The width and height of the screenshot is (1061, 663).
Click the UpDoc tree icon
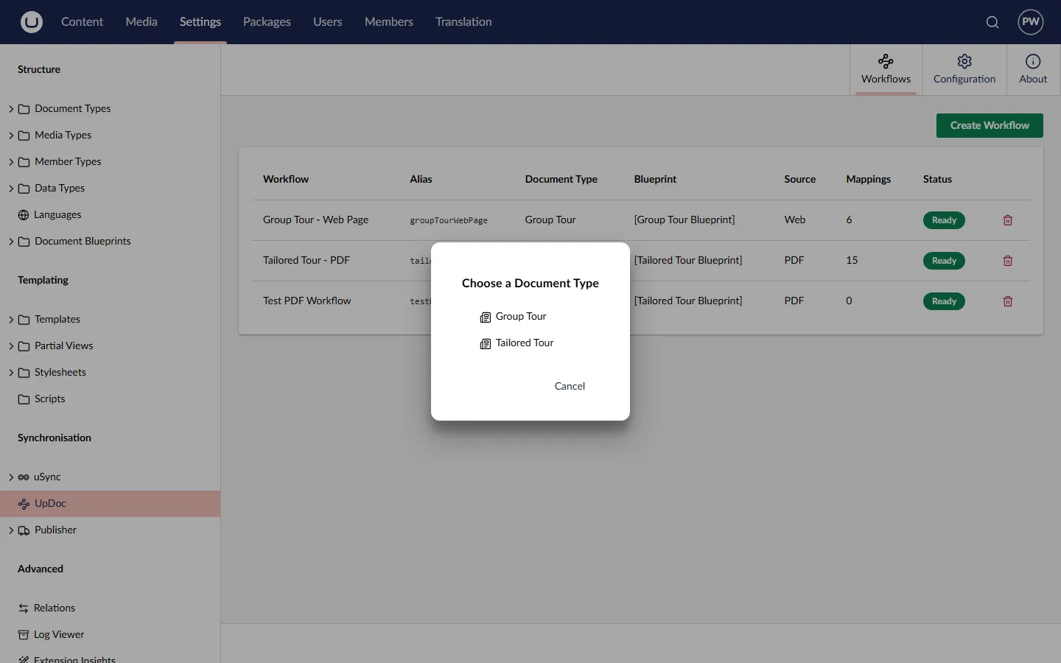[x=24, y=504]
